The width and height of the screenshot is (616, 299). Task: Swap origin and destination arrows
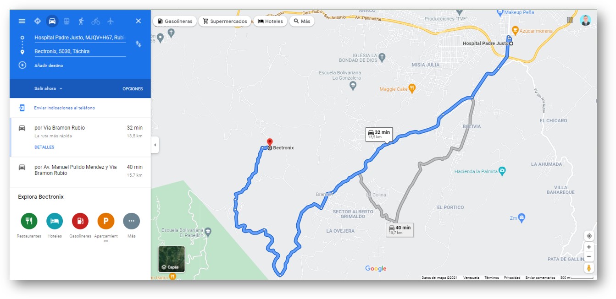pos(138,44)
